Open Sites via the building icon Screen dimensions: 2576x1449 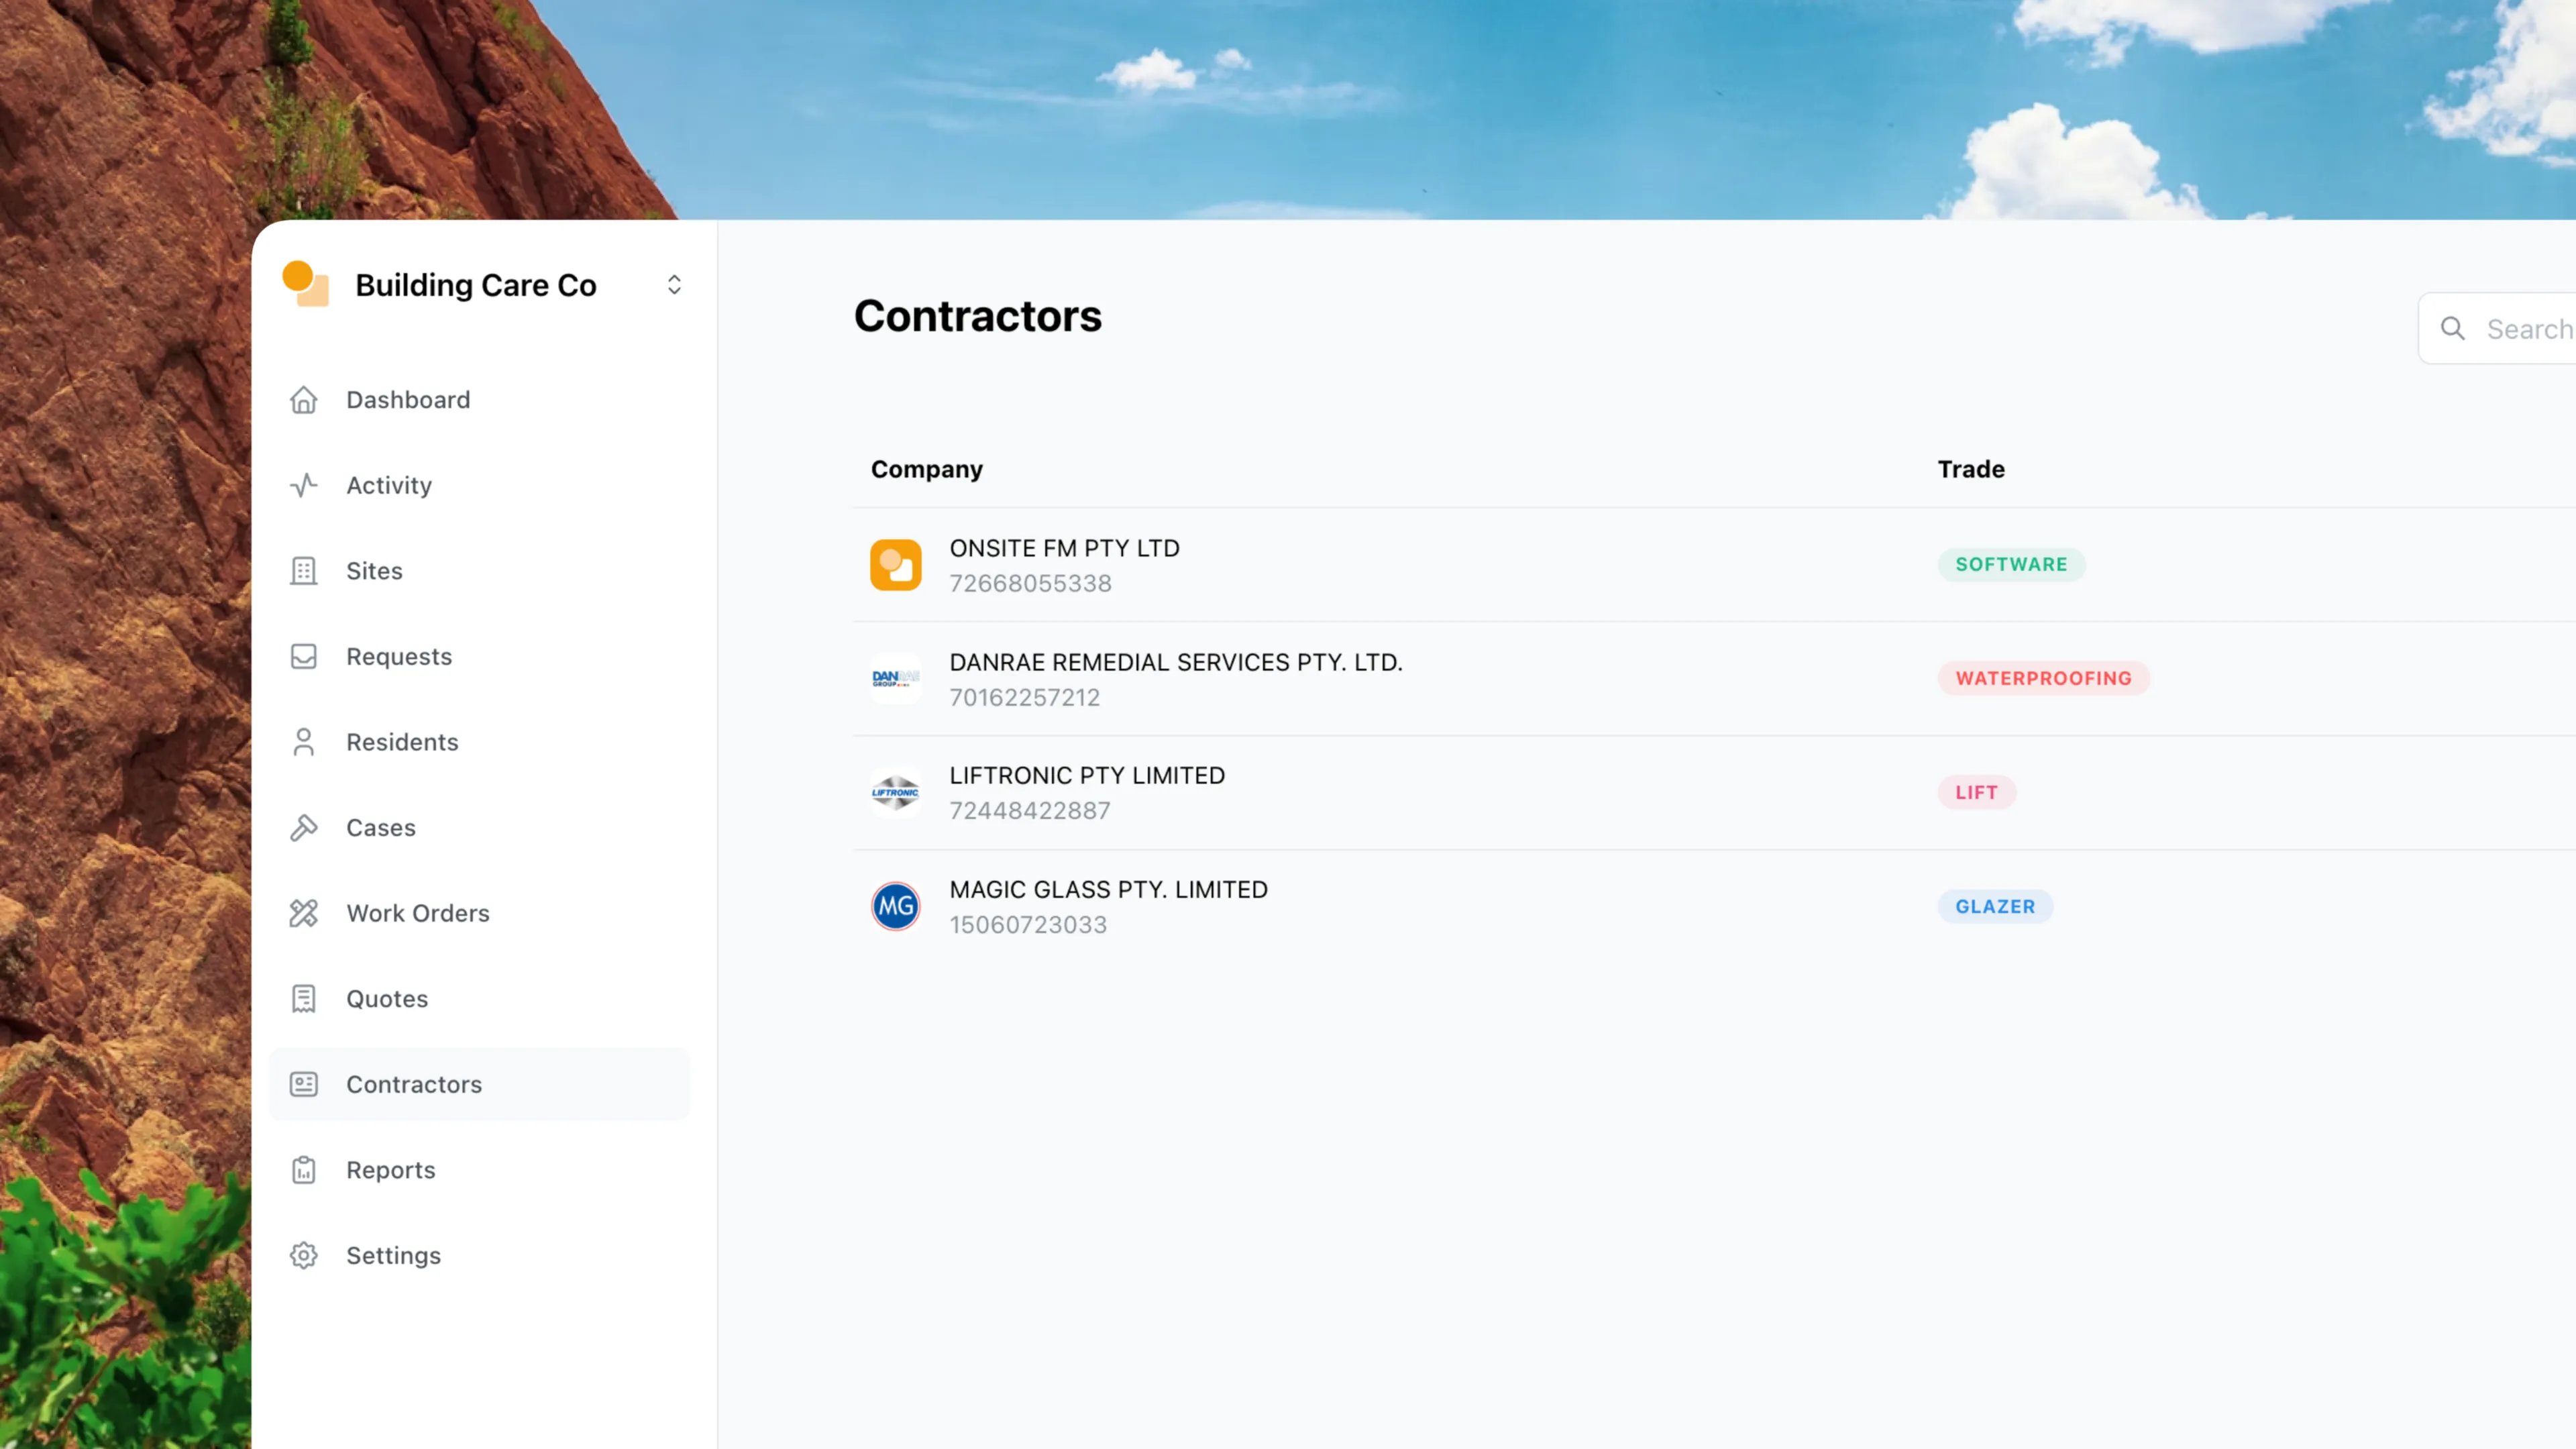click(x=303, y=571)
